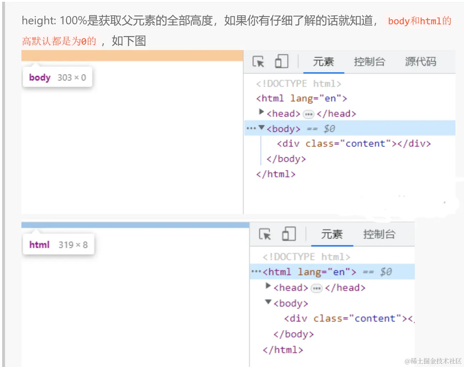Open the 控制台 tab in upper DevTools

pos(369,62)
